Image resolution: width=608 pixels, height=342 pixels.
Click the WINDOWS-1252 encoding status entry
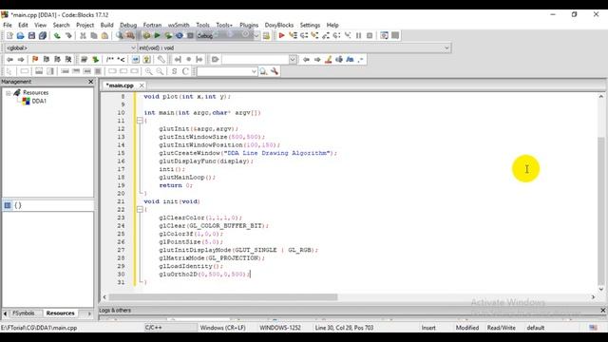pyautogui.click(x=280, y=328)
